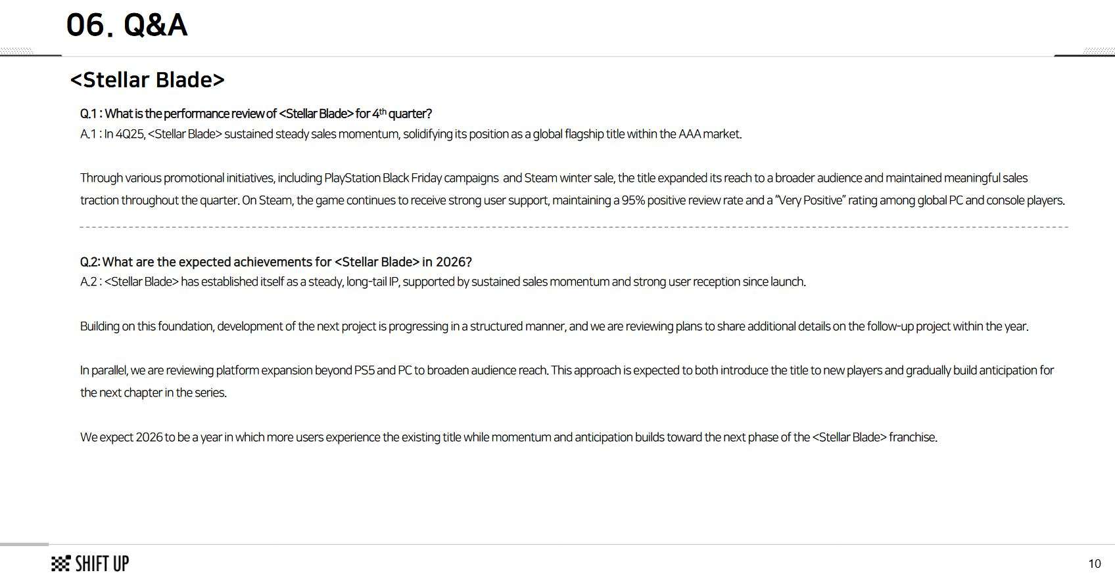Click question Q.2 about 2026 expected achievements

[276, 262]
